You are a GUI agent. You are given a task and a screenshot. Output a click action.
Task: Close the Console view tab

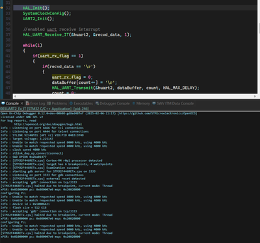click(22, 103)
